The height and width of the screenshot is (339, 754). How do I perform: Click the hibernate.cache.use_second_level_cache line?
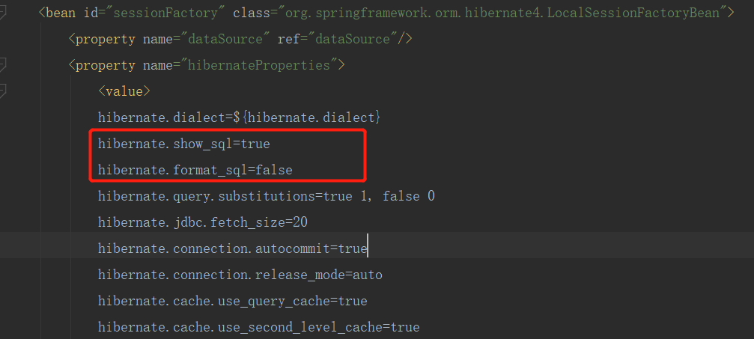pos(258,327)
